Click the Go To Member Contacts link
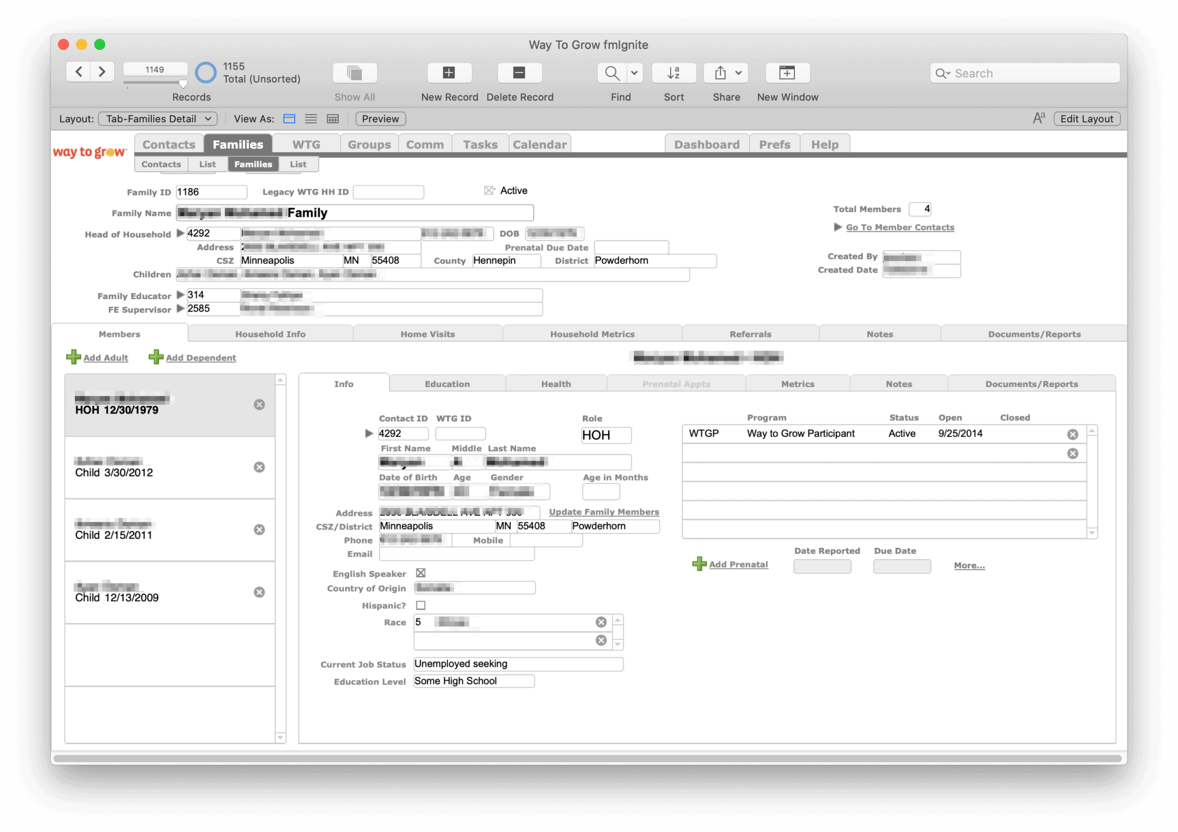 click(900, 228)
